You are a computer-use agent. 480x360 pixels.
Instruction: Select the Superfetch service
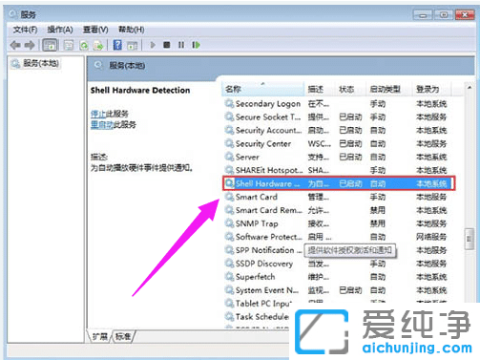click(338, 277)
